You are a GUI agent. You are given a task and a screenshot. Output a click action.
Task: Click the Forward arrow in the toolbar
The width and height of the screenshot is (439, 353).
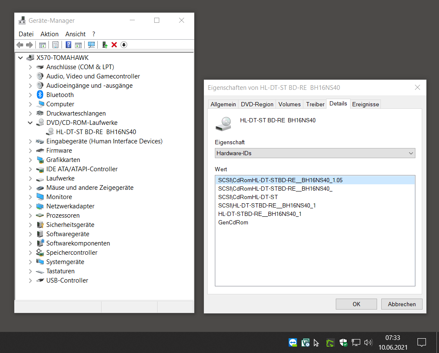[x=29, y=45]
